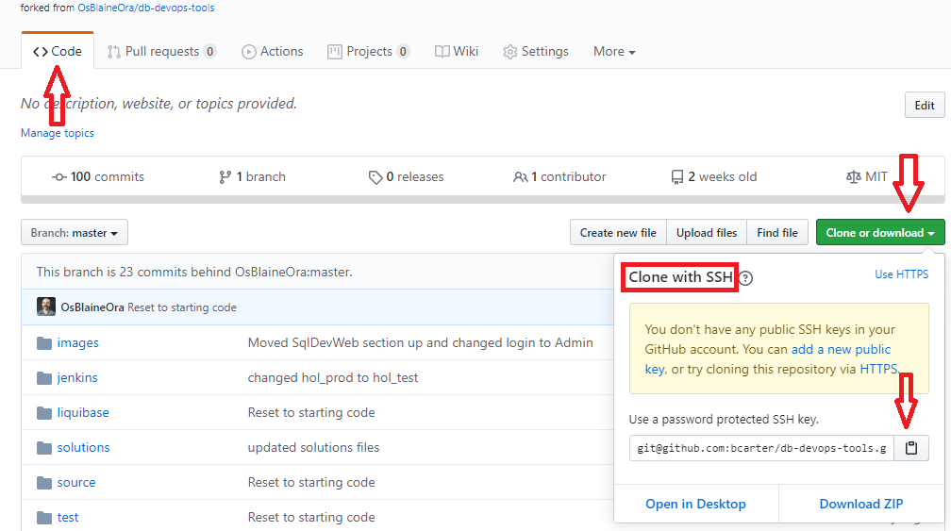Screen dimensions: 951x531
Task: Click the language bar under repository stats
Action: [x=483, y=199]
